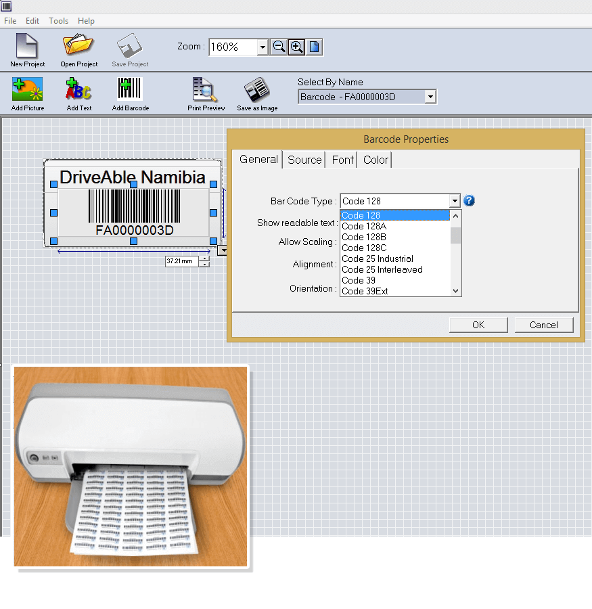Select Code 128B in the list

pyautogui.click(x=394, y=237)
